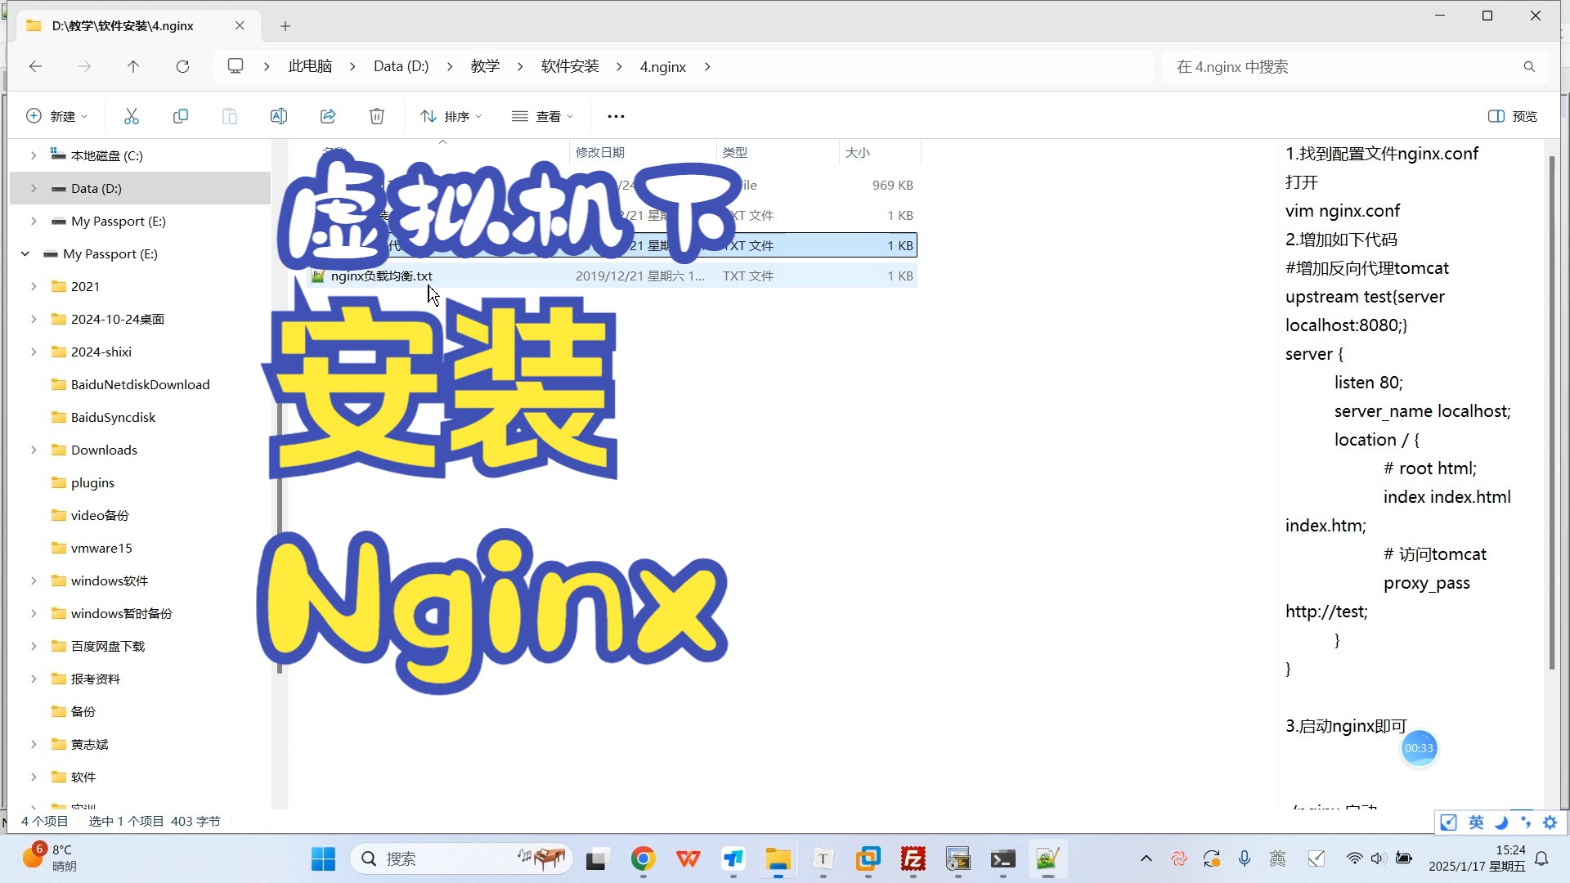1570x883 pixels.
Task: Open the BaiduNetdiskDownload folder
Action: point(140,384)
